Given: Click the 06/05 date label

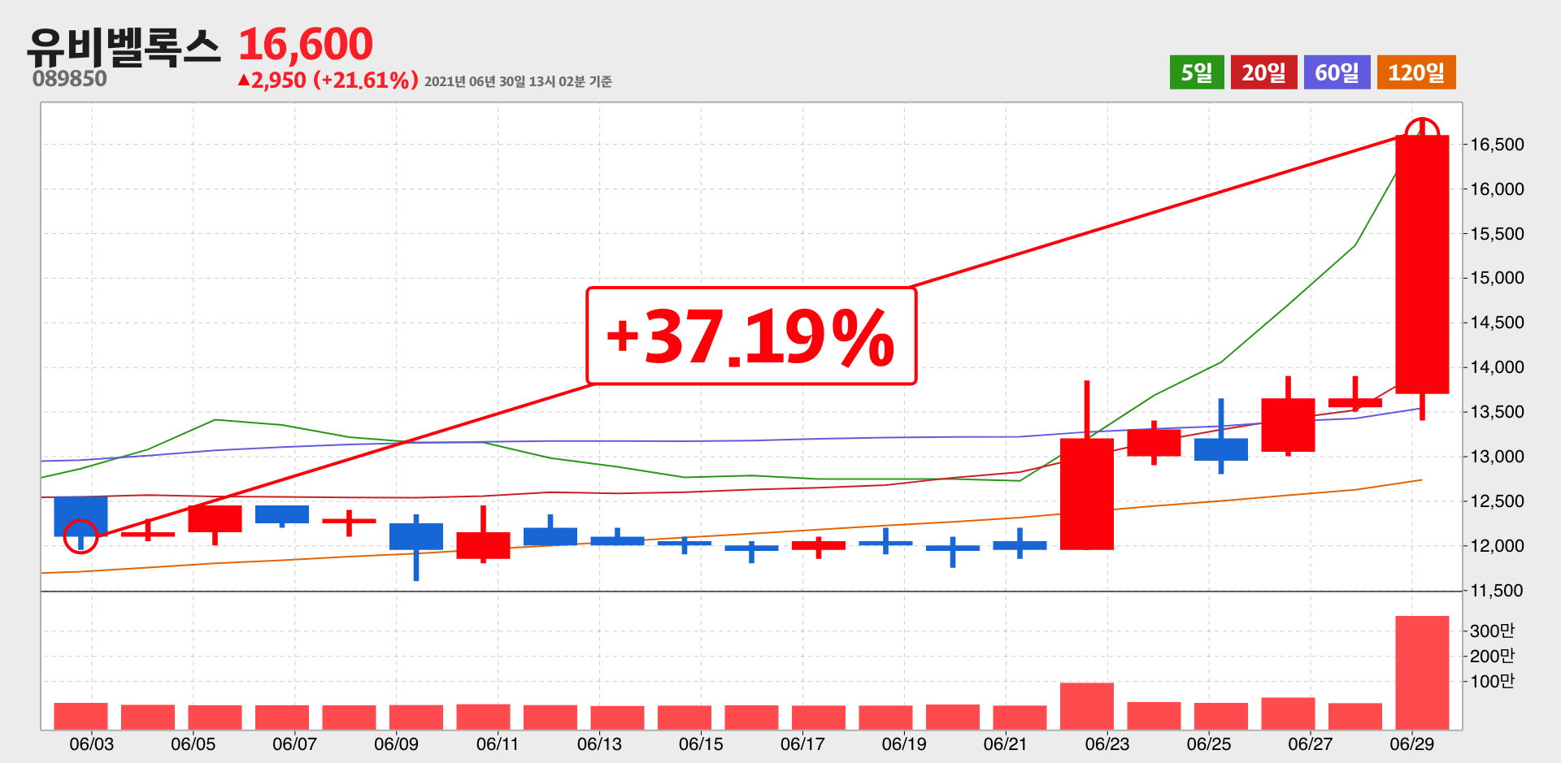Looking at the screenshot, I should click(193, 743).
